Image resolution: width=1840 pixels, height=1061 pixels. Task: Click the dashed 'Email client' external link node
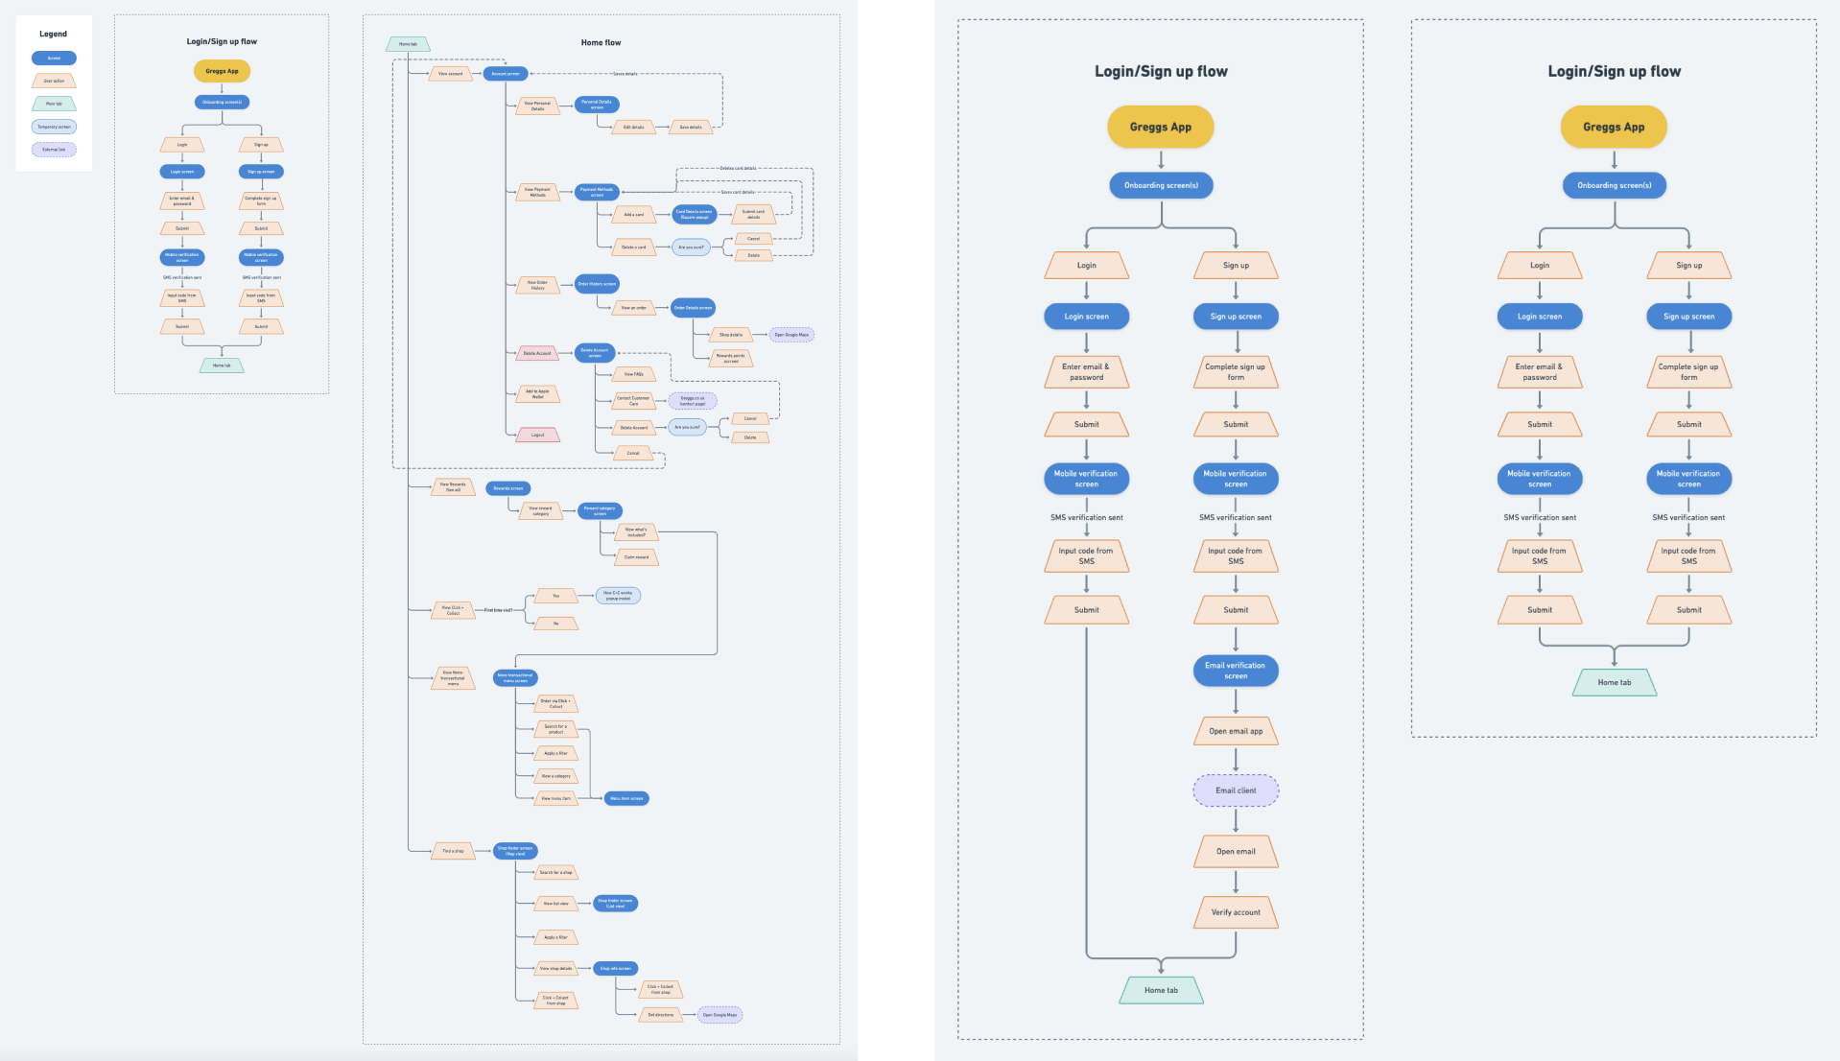tap(1236, 790)
